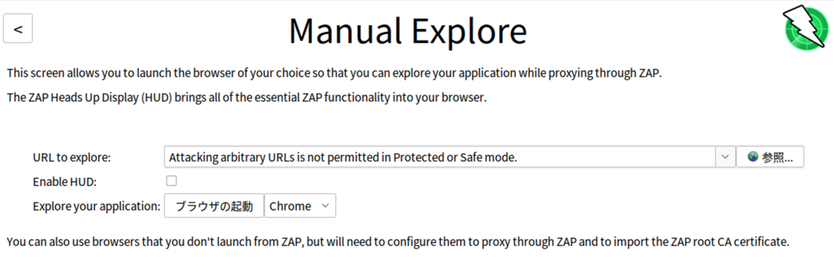The image size is (834, 277).
Task: Click the Enable HUD label
Action: coord(65,182)
